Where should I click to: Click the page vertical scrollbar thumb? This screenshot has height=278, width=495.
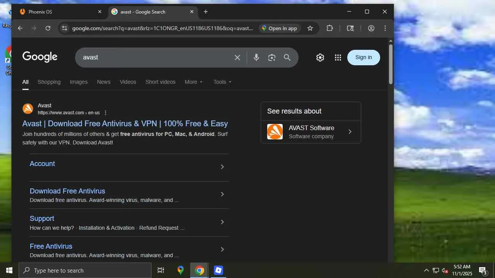391,64
